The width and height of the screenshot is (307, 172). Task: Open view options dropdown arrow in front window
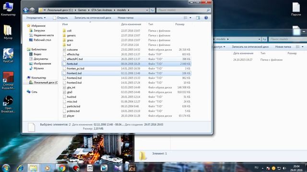pyautogui.click(x=190, y=18)
